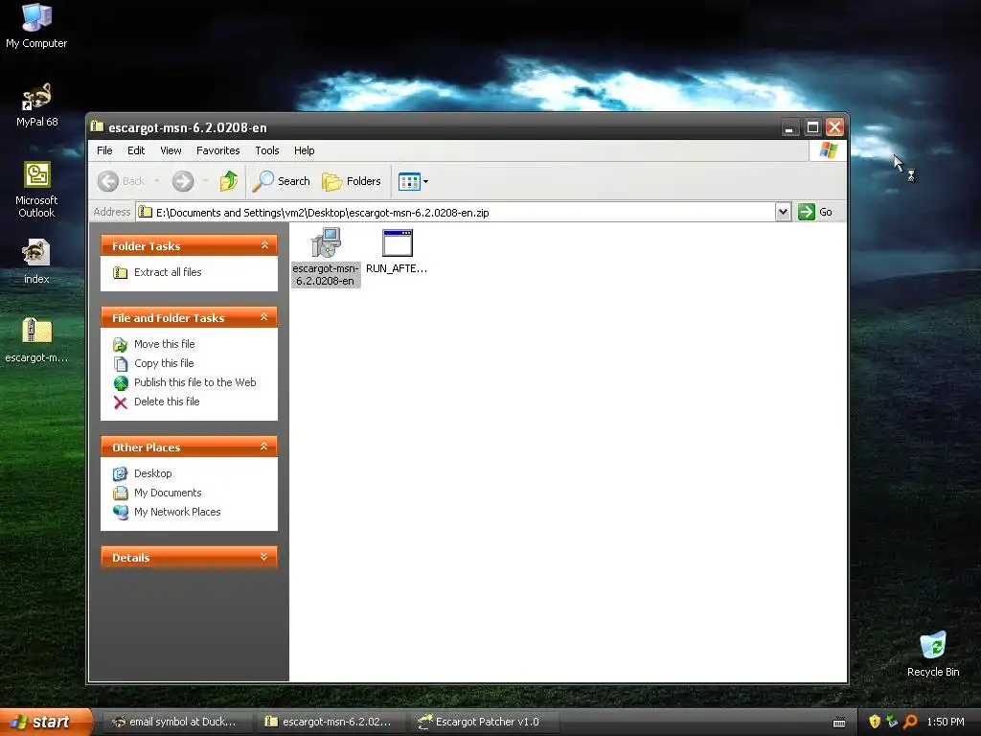Select the RUN_AFTE... file icon
981x736 pixels.
click(x=397, y=250)
